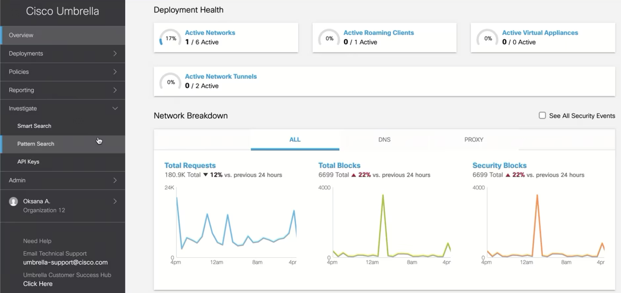
Task: Open the Active Networks link
Action: tap(210, 33)
